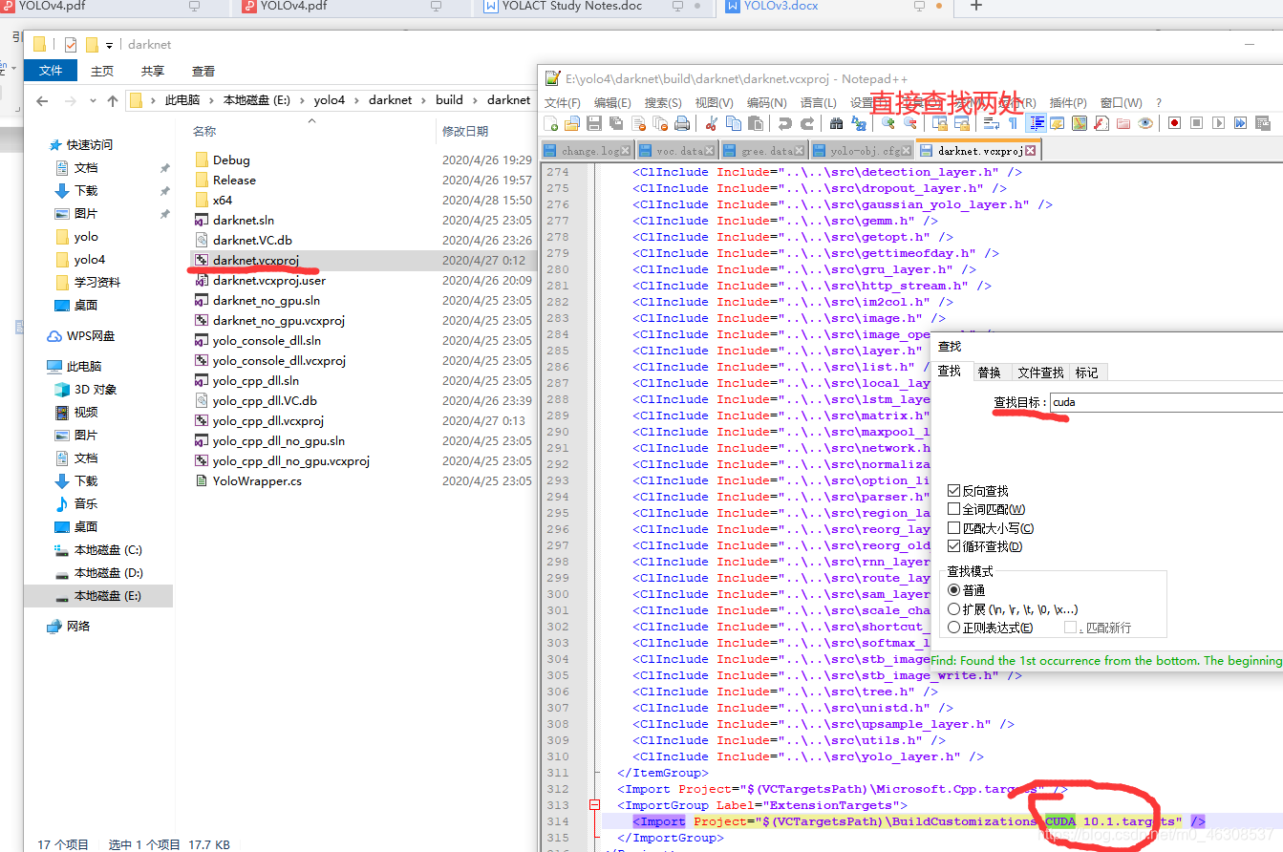Open the 文件 ribbon tab in Explorer
1283x852 pixels.
[x=51, y=71]
